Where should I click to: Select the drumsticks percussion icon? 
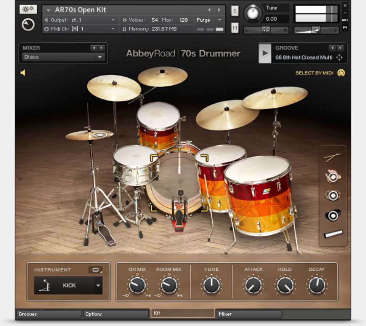[x=332, y=157]
